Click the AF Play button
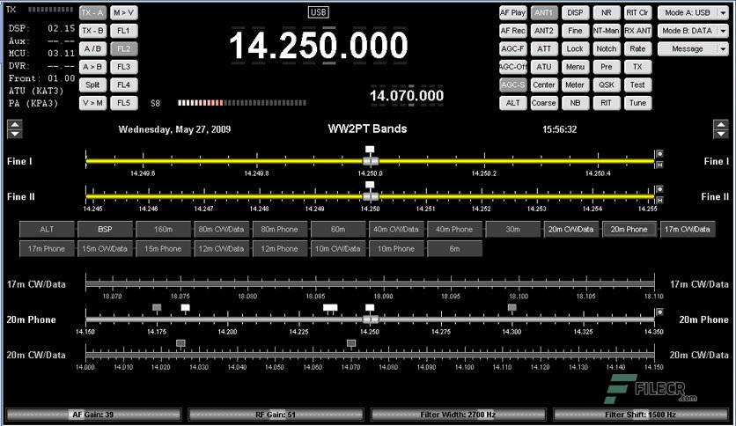Screen dimensions: 736x426 [x=512, y=12]
